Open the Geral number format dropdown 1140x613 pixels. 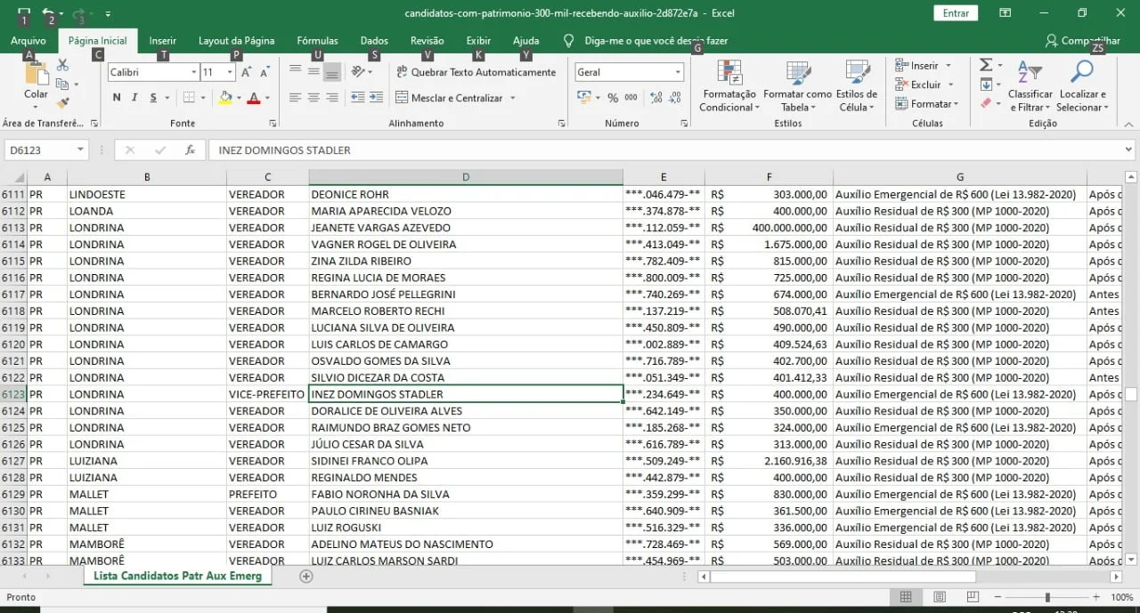point(678,72)
